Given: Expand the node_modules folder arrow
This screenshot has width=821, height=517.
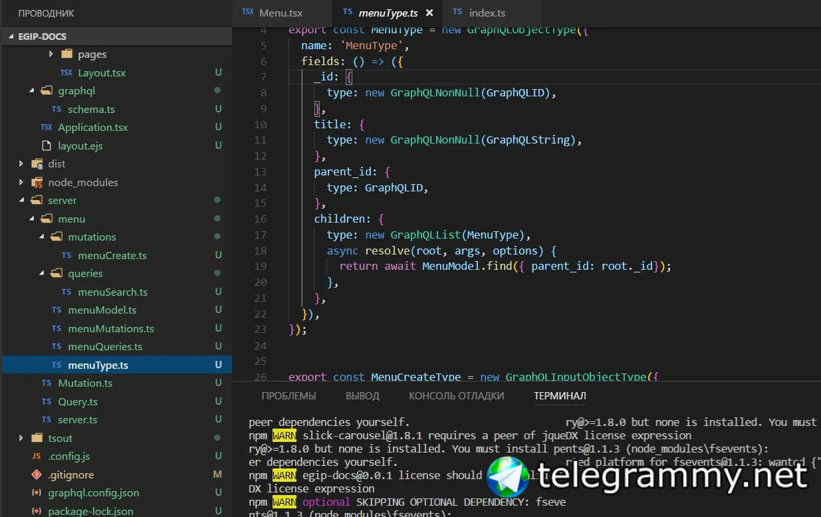Looking at the screenshot, I should coord(21,182).
